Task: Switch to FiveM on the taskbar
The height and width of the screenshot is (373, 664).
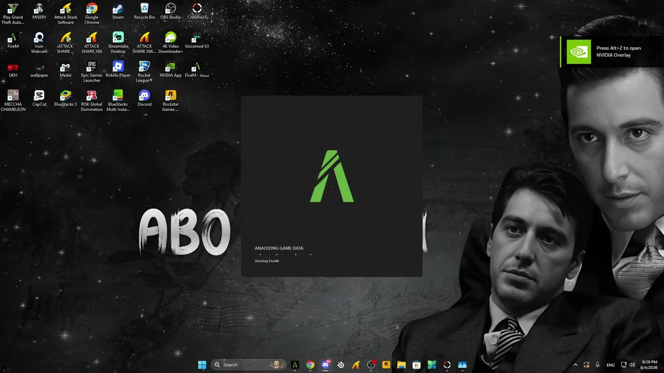Action: click(295, 365)
